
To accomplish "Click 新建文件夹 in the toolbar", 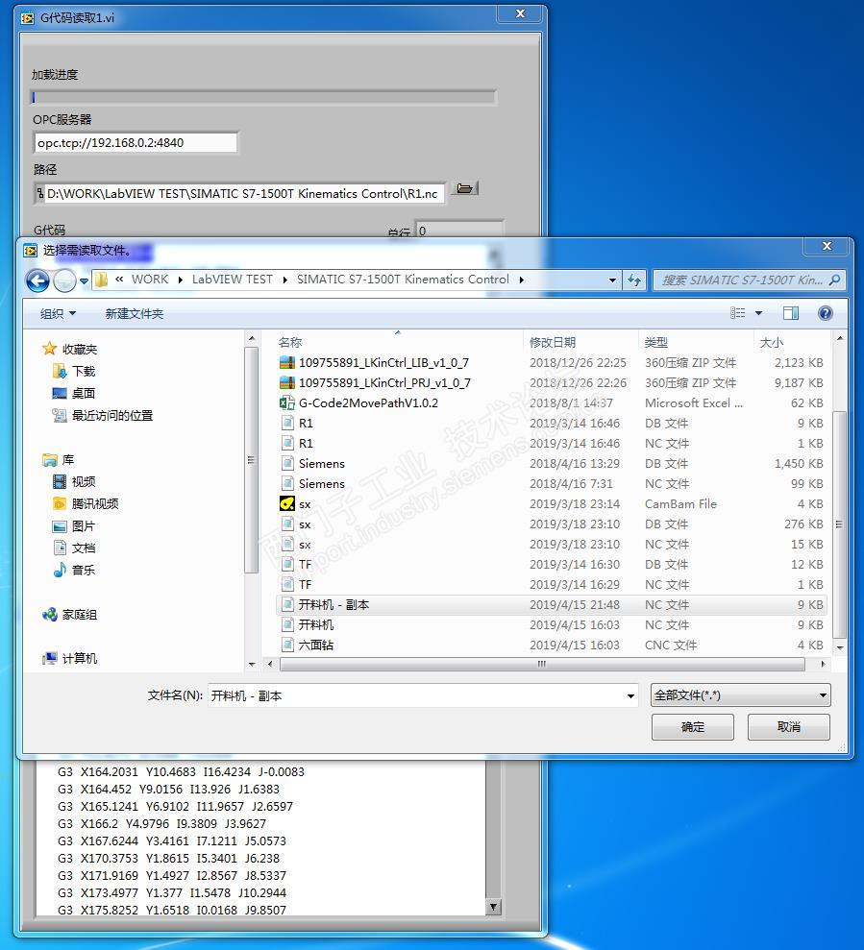I will coord(134,313).
